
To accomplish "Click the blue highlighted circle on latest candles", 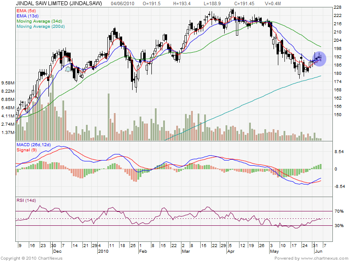I will click(318, 58).
